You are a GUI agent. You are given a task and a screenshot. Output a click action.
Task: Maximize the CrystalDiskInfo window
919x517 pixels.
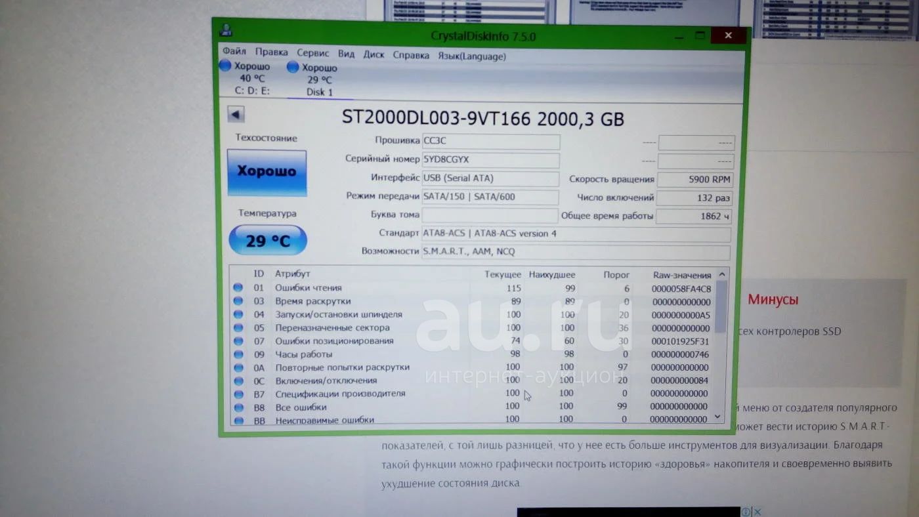pyautogui.click(x=700, y=35)
